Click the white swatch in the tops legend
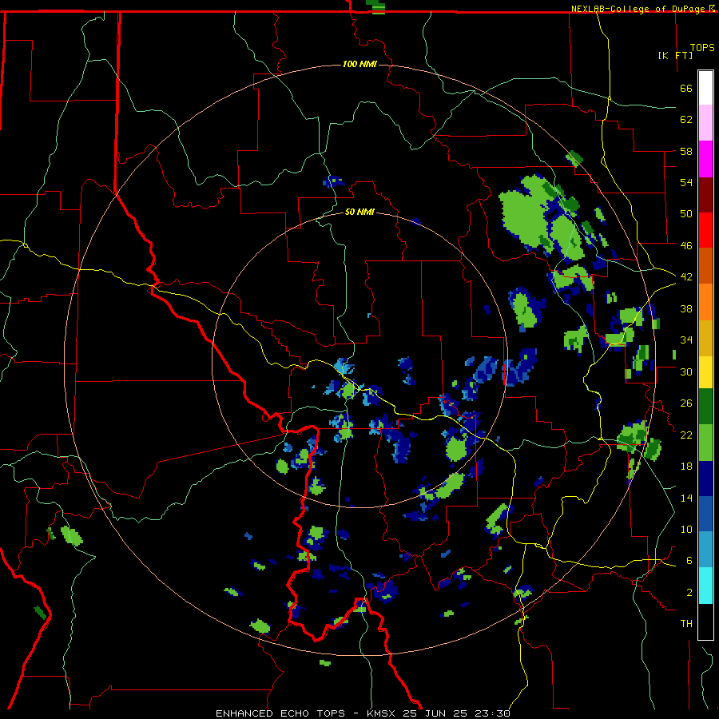This screenshot has height=719, width=719. pyautogui.click(x=705, y=88)
